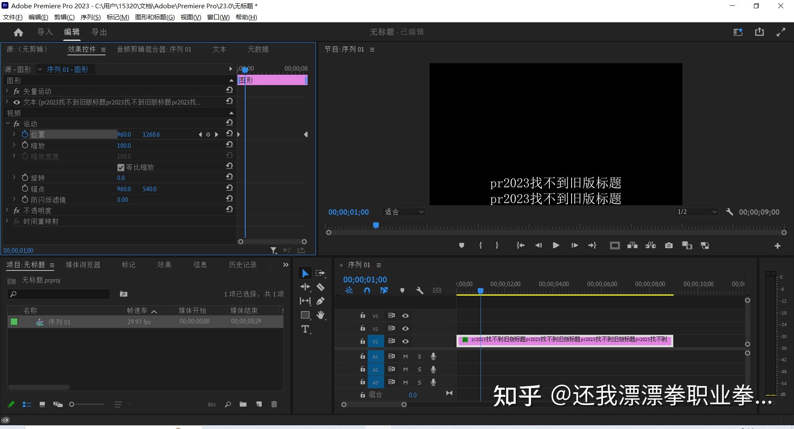Image resolution: width=794 pixels, height=429 pixels.
Task: Mute audio track A1
Action: pos(405,357)
